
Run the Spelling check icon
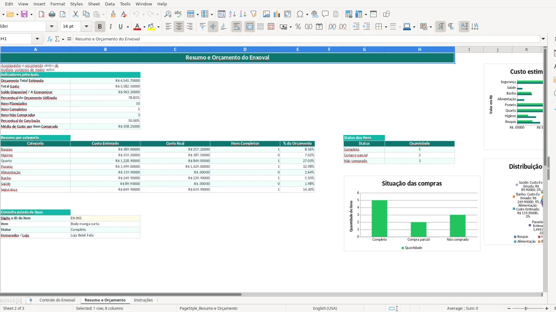tap(178, 14)
